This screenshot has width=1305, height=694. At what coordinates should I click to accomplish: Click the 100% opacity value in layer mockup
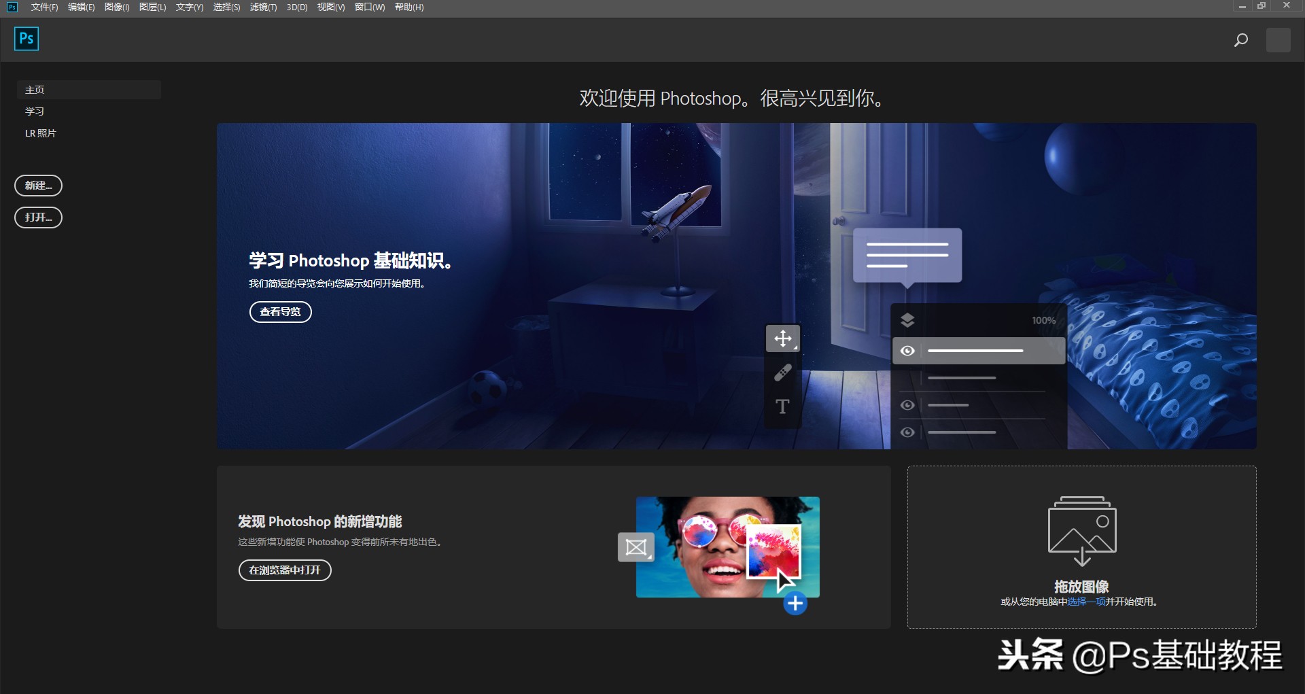tap(1043, 319)
